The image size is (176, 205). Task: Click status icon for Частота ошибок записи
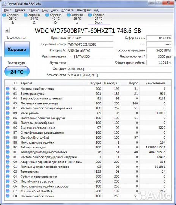pyautogui.click(x=8, y=196)
